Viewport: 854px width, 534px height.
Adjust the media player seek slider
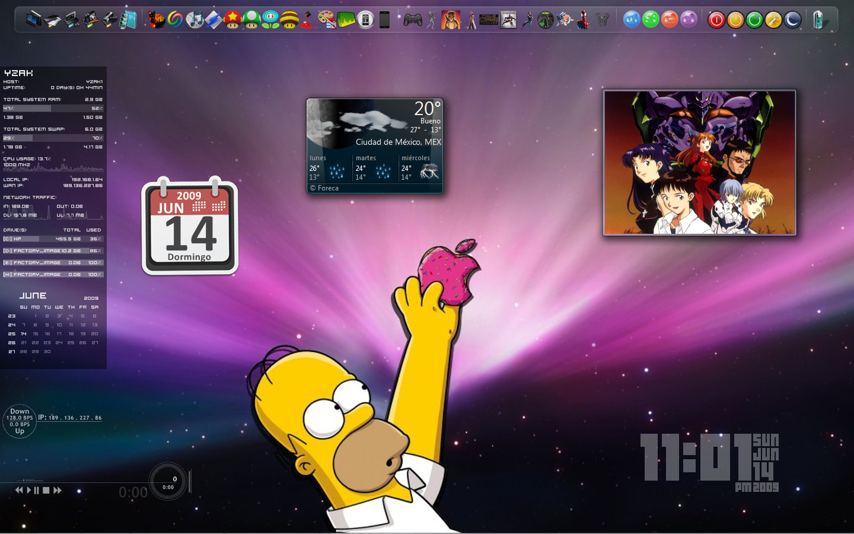pyautogui.click(x=28, y=480)
